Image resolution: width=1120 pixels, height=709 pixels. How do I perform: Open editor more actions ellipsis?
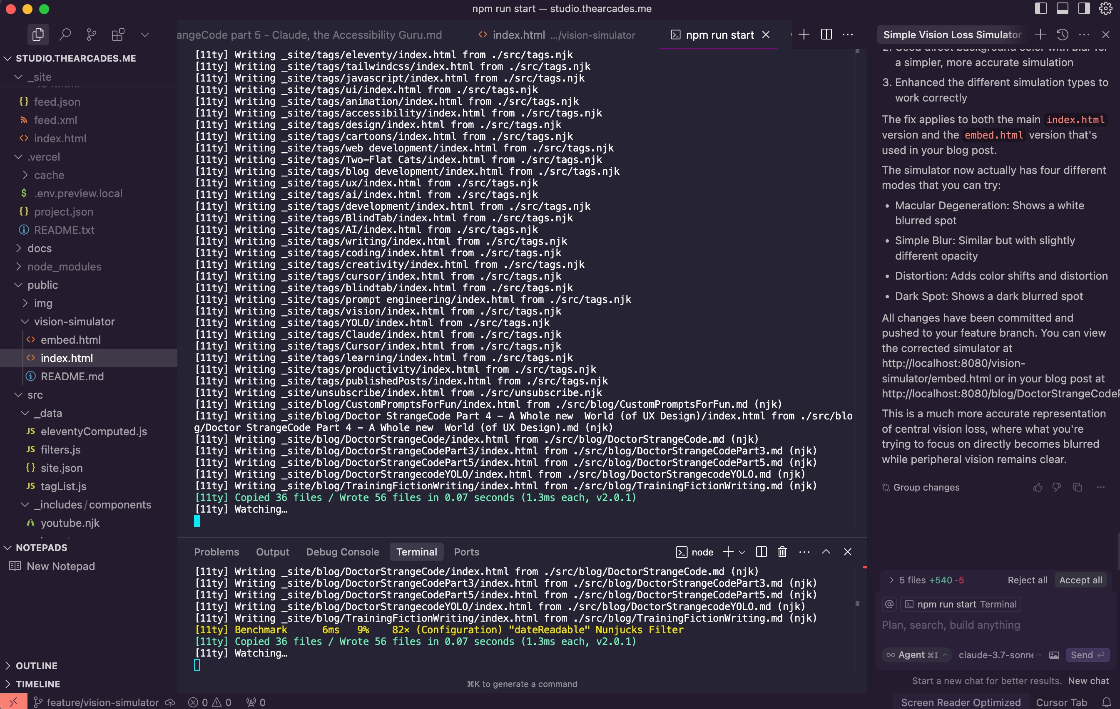[x=847, y=35]
